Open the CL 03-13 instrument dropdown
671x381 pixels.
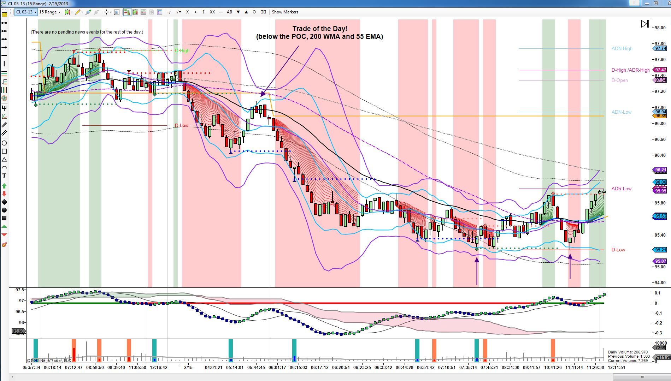(x=26, y=12)
